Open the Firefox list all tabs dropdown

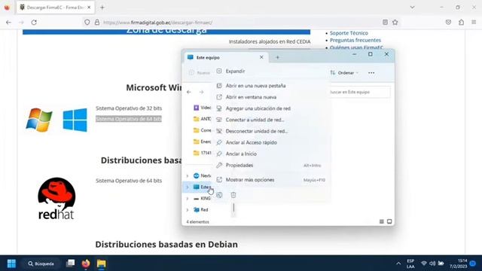click(x=412, y=7)
